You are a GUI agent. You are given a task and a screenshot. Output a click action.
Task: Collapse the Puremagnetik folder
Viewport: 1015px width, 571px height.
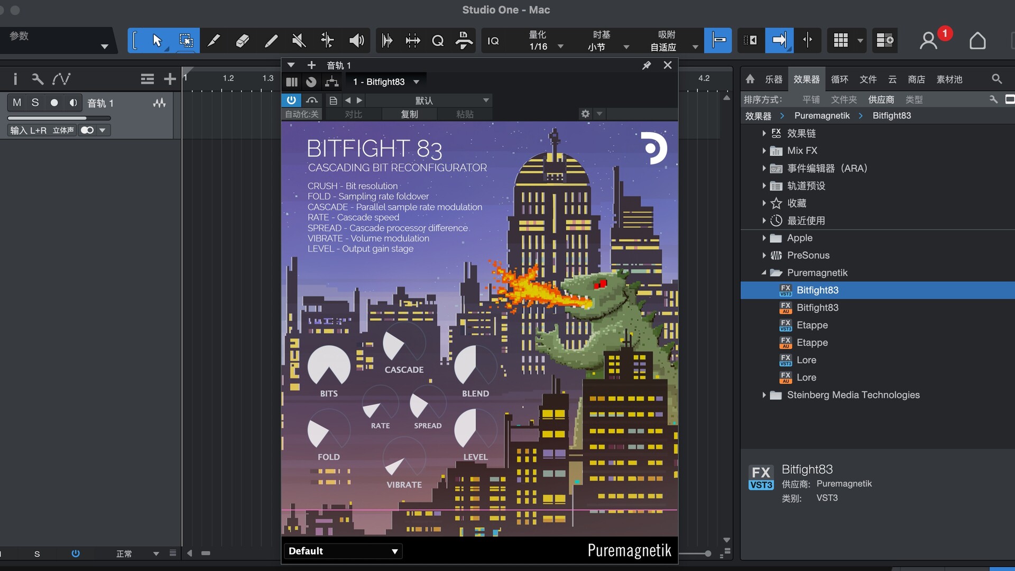(x=764, y=273)
